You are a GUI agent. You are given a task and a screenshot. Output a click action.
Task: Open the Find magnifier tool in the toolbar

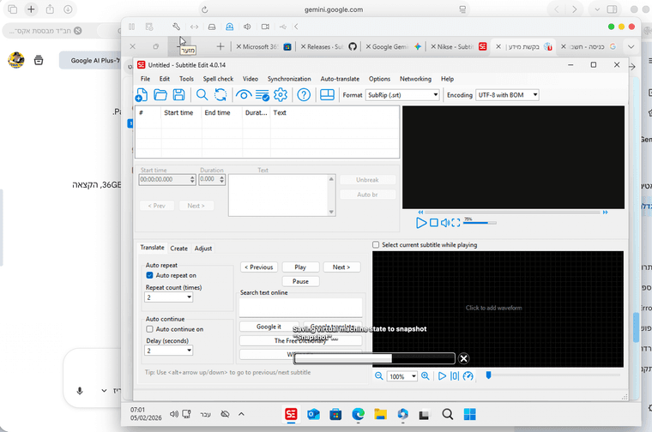202,95
